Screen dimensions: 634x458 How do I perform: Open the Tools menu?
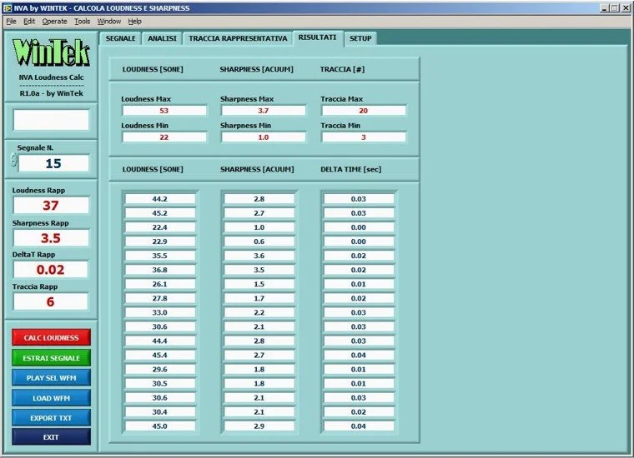tap(82, 22)
